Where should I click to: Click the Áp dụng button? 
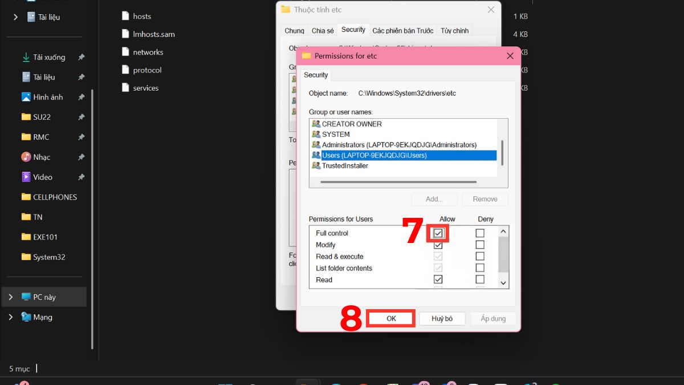pyautogui.click(x=493, y=318)
